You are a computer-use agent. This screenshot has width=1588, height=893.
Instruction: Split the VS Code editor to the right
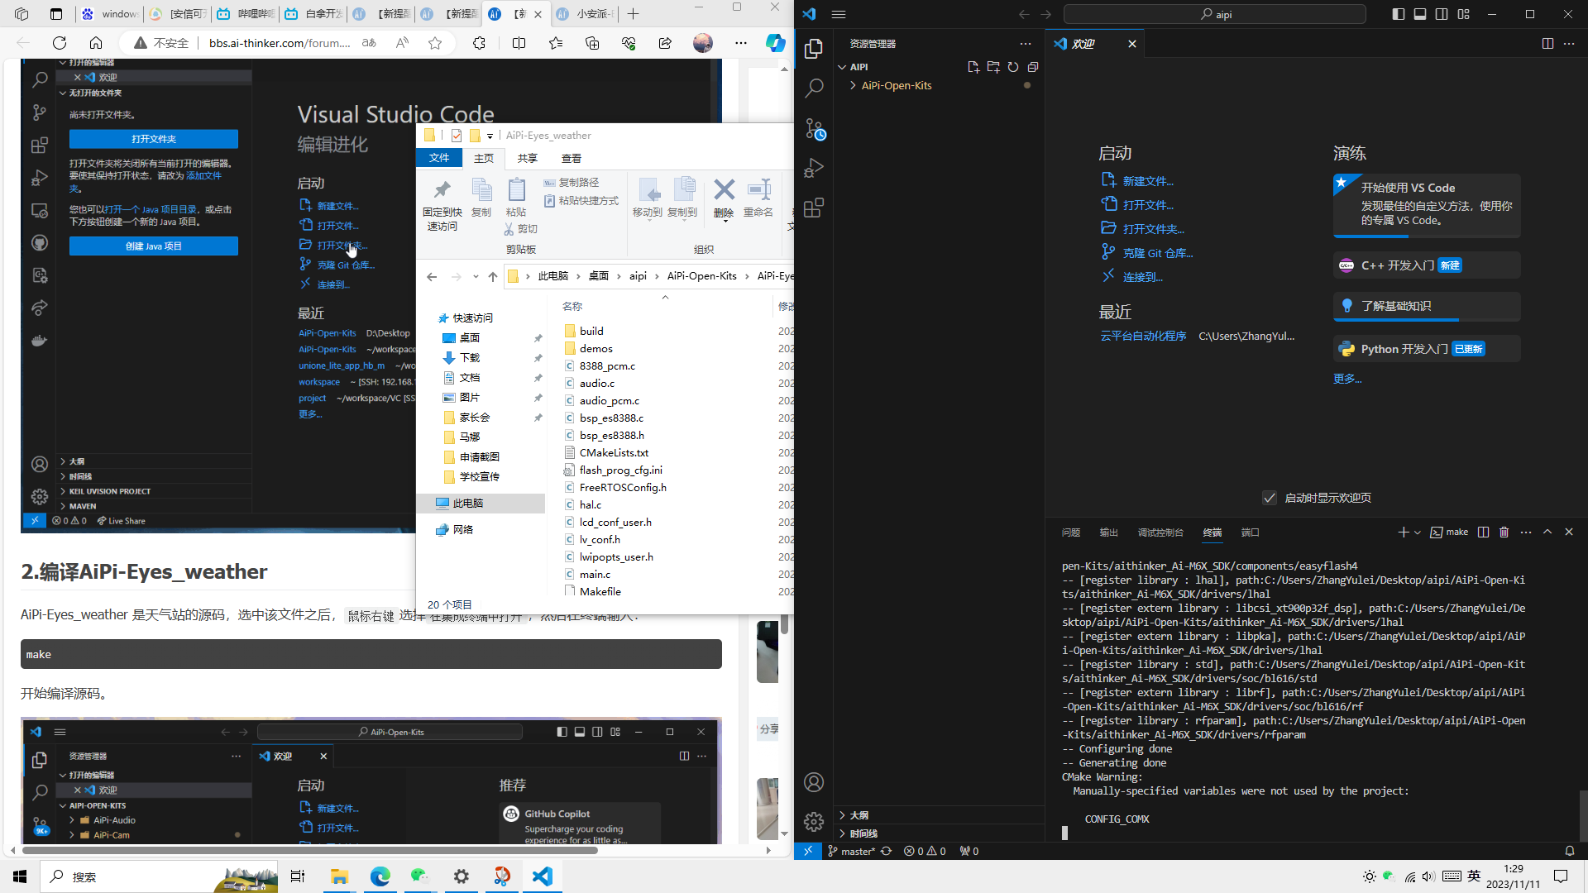point(1547,43)
